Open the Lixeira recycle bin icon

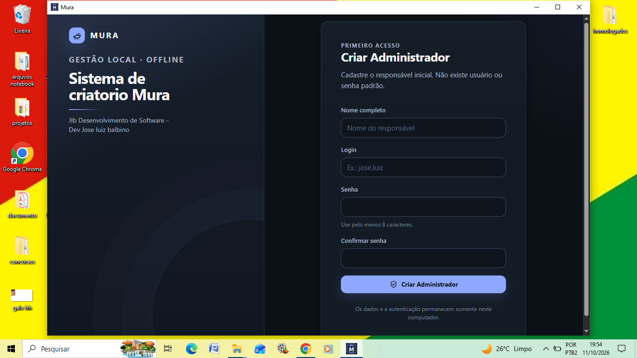pos(22,19)
